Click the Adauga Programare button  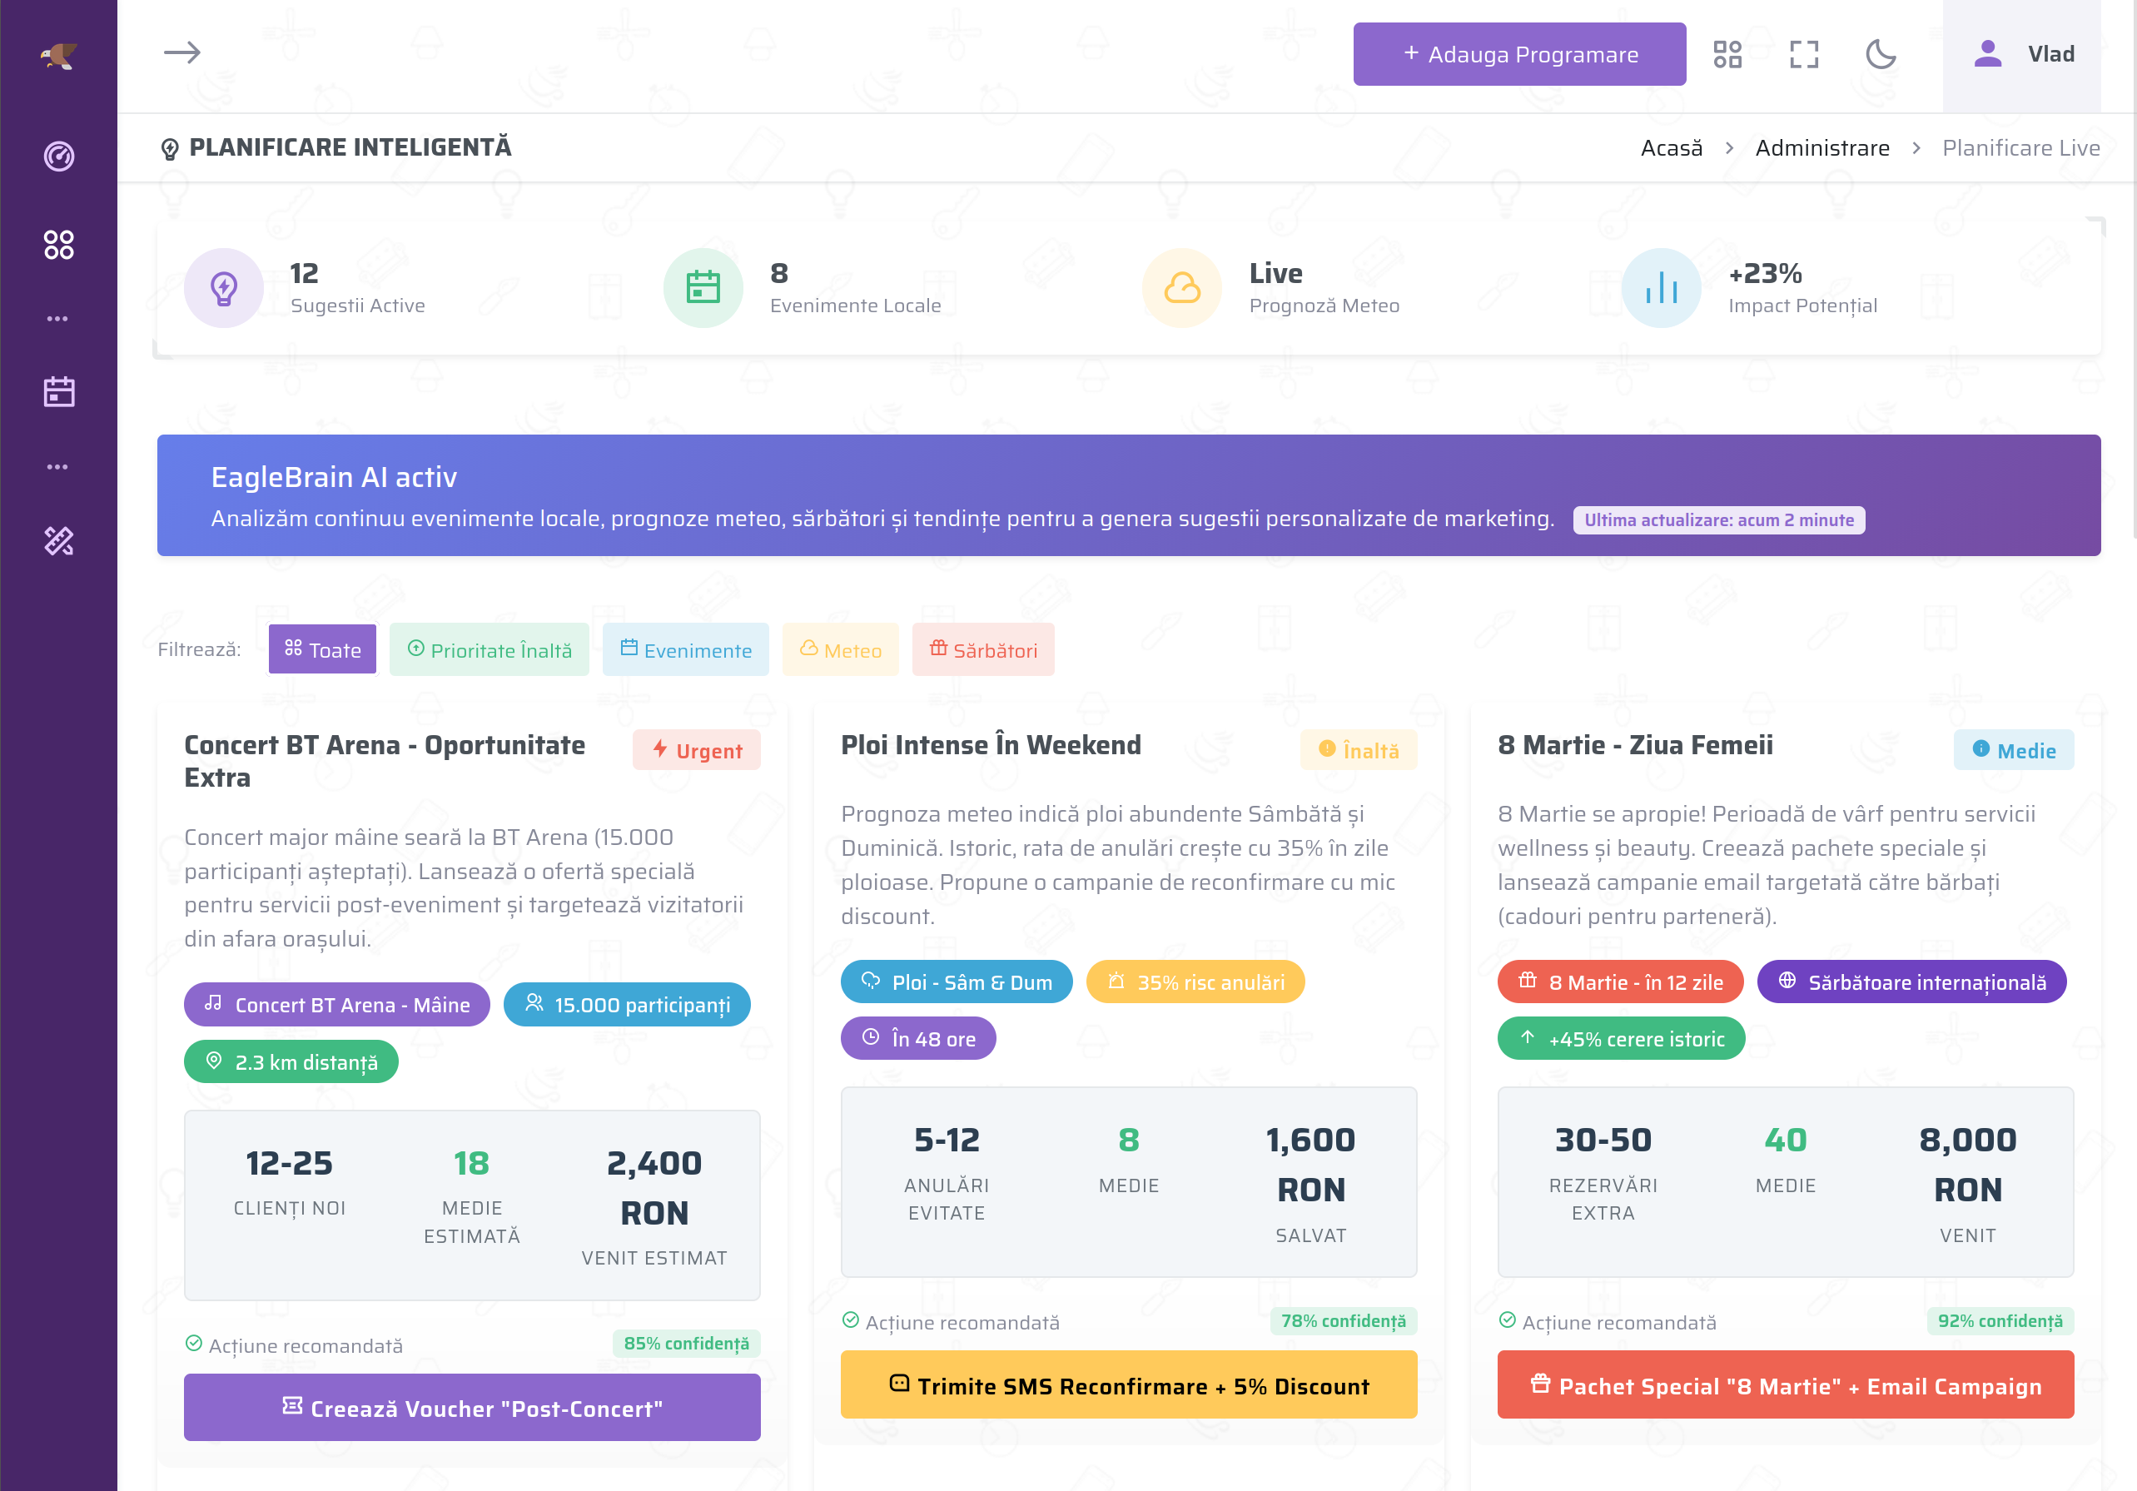[1518, 54]
